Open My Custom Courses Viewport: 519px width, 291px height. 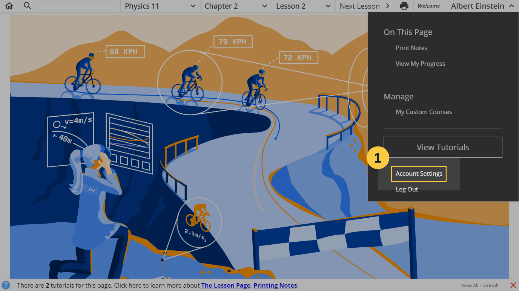[424, 112]
